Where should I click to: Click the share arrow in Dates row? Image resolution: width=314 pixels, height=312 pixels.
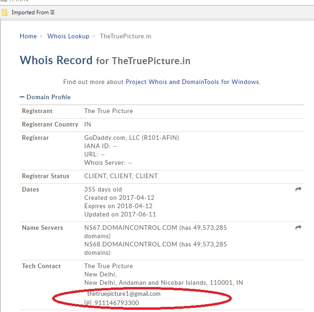(x=298, y=189)
